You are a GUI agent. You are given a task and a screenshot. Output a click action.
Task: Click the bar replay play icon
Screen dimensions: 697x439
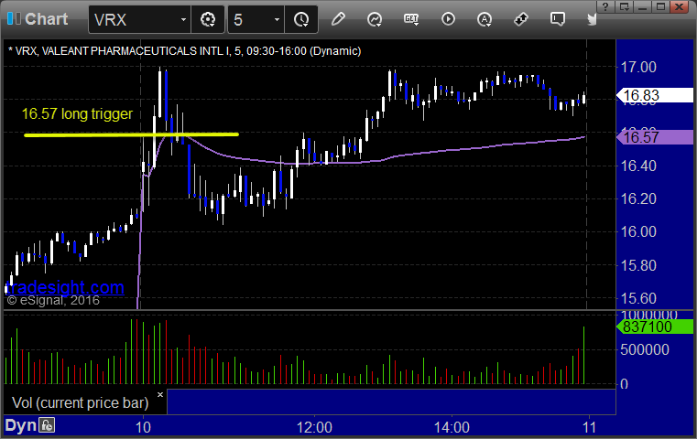tap(448, 19)
